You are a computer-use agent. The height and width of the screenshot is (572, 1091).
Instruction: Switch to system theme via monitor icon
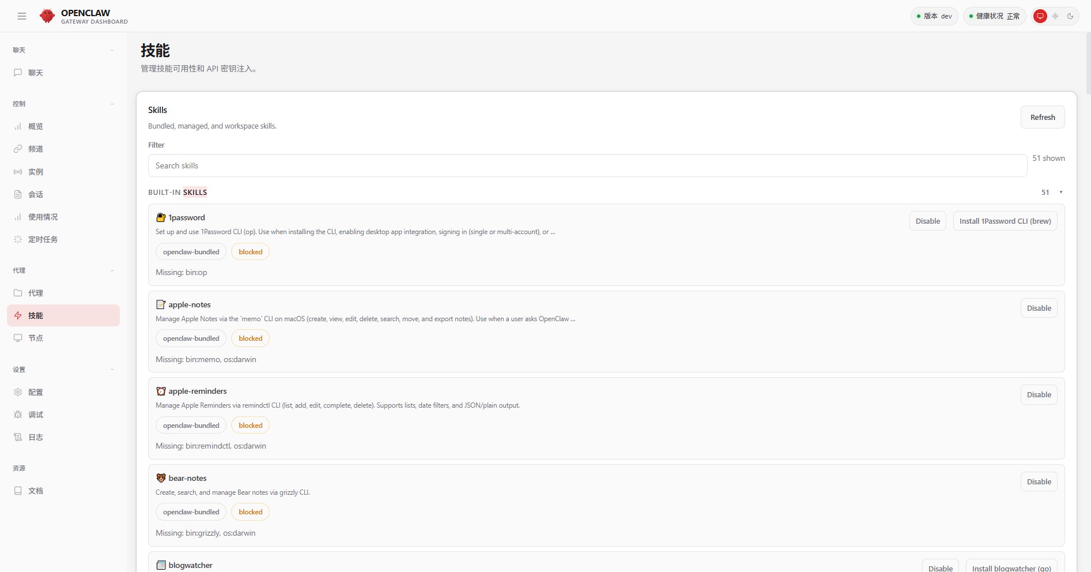click(1040, 16)
